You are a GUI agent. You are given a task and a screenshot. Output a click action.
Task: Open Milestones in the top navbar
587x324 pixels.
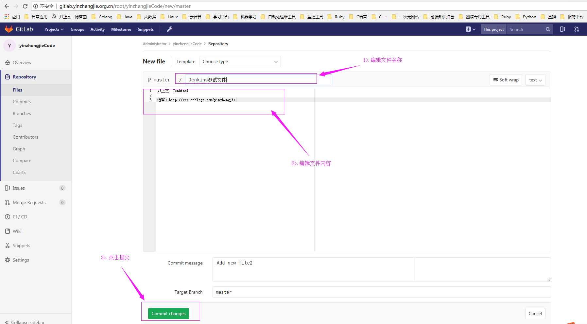pyautogui.click(x=121, y=29)
